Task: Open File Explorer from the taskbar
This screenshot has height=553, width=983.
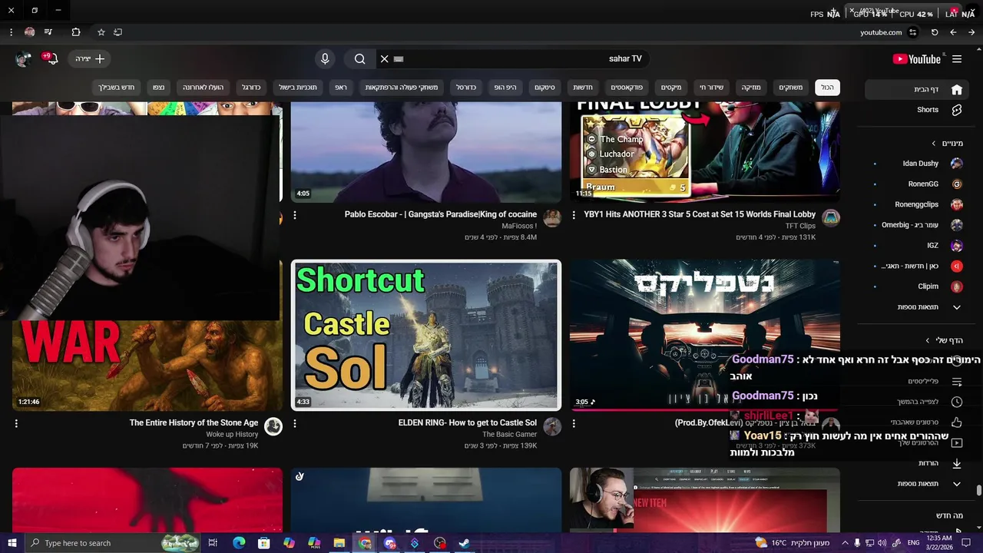Action: coord(339,543)
